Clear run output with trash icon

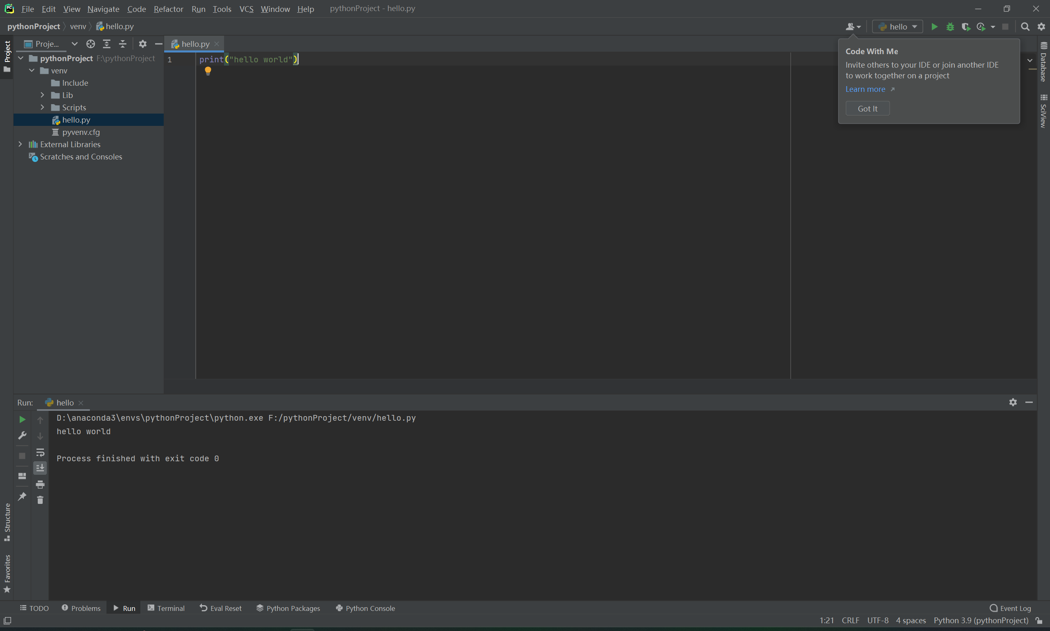click(x=40, y=500)
